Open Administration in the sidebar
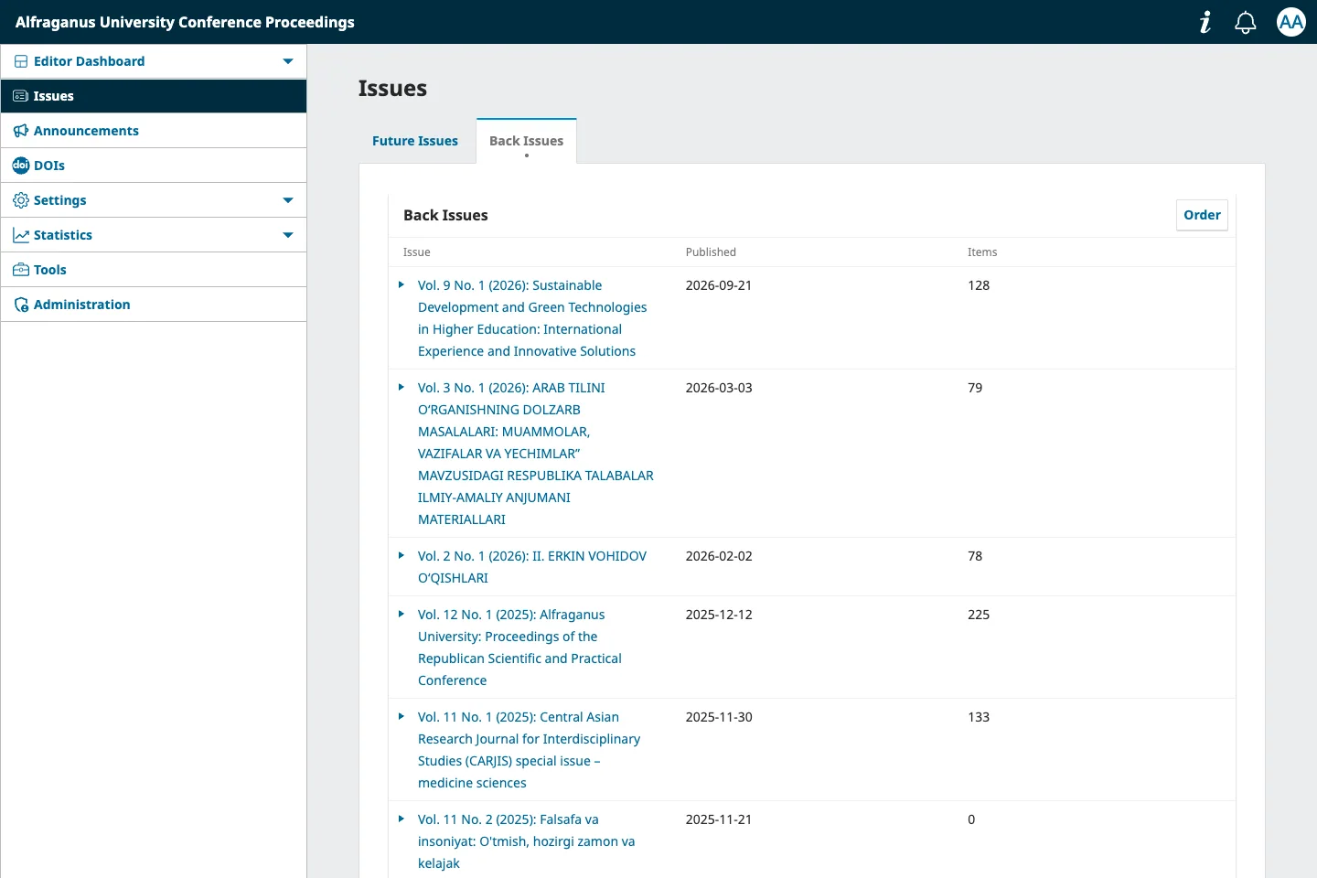 [82, 305]
